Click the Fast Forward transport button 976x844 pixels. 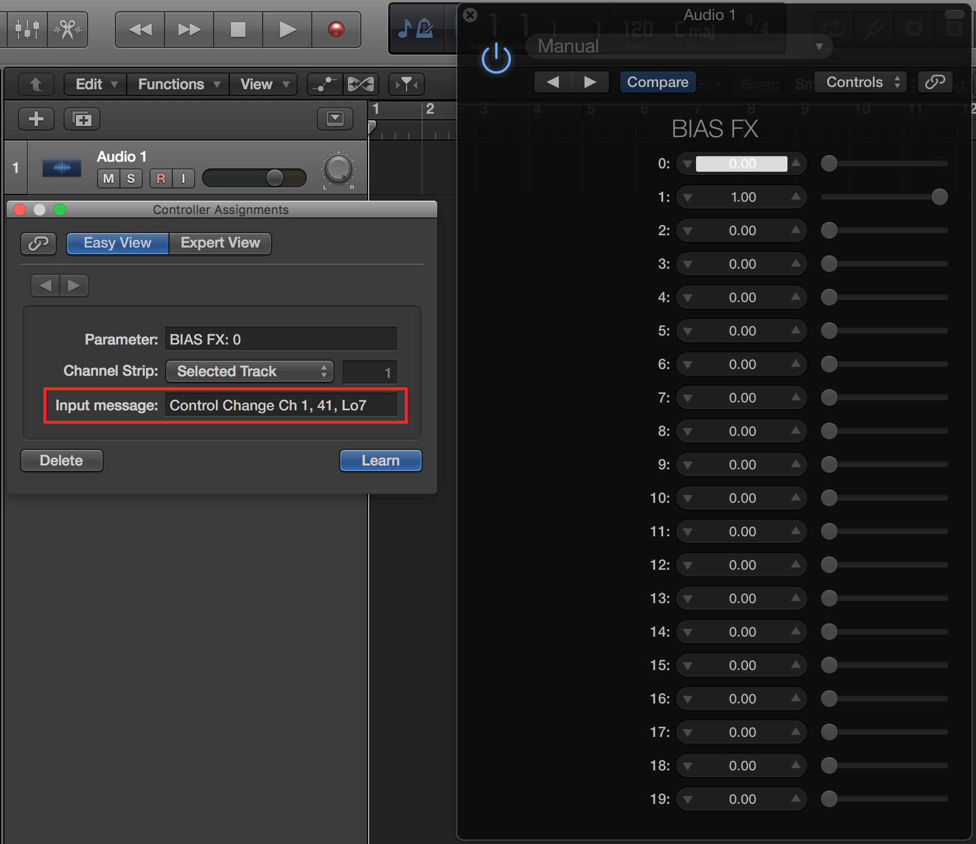[x=189, y=29]
